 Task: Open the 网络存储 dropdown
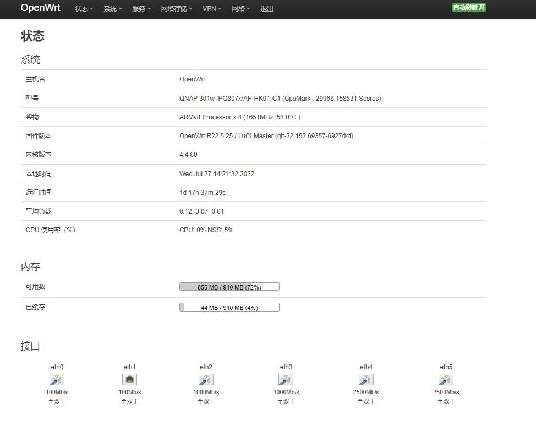coord(176,9)
